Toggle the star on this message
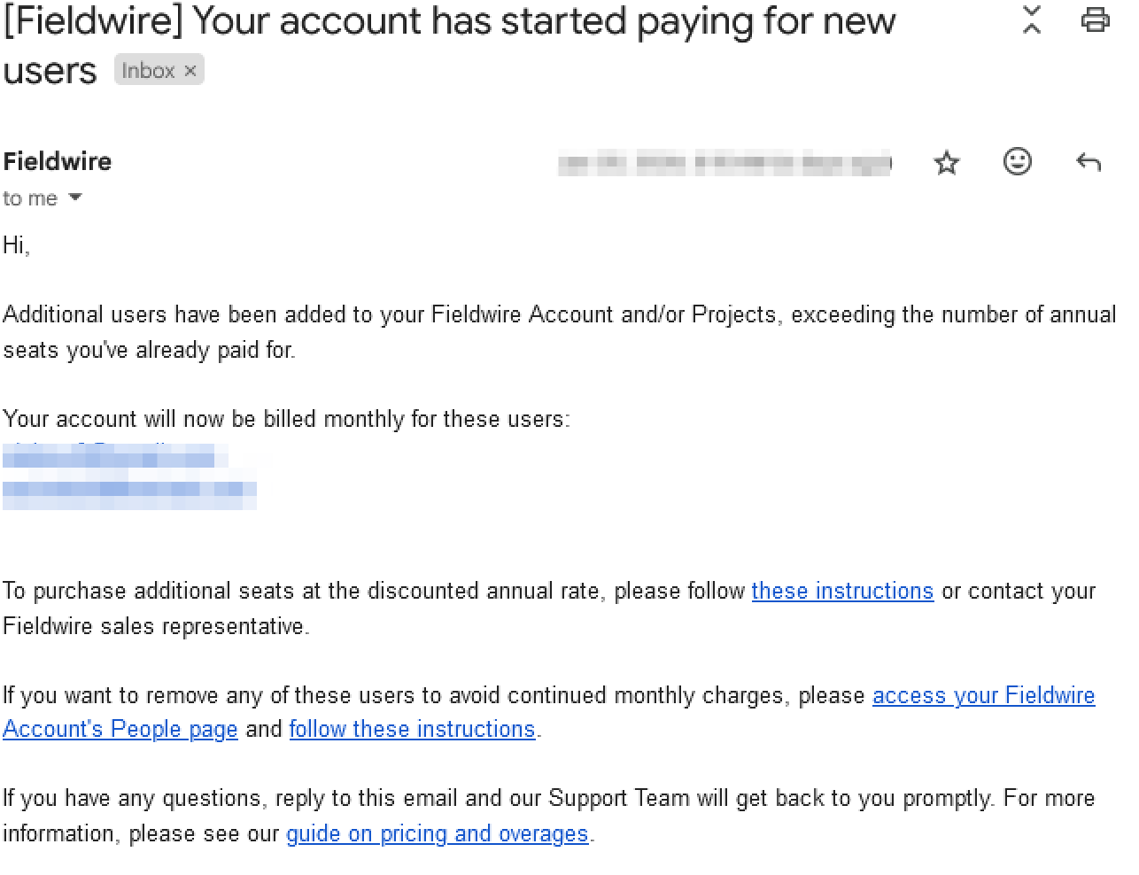The image size is (1139, 875). (x=946, y=162)
